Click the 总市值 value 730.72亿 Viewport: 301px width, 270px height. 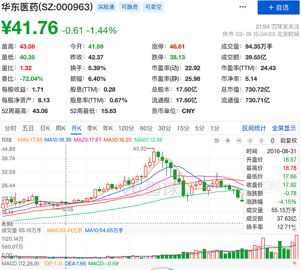pos(257,90)
